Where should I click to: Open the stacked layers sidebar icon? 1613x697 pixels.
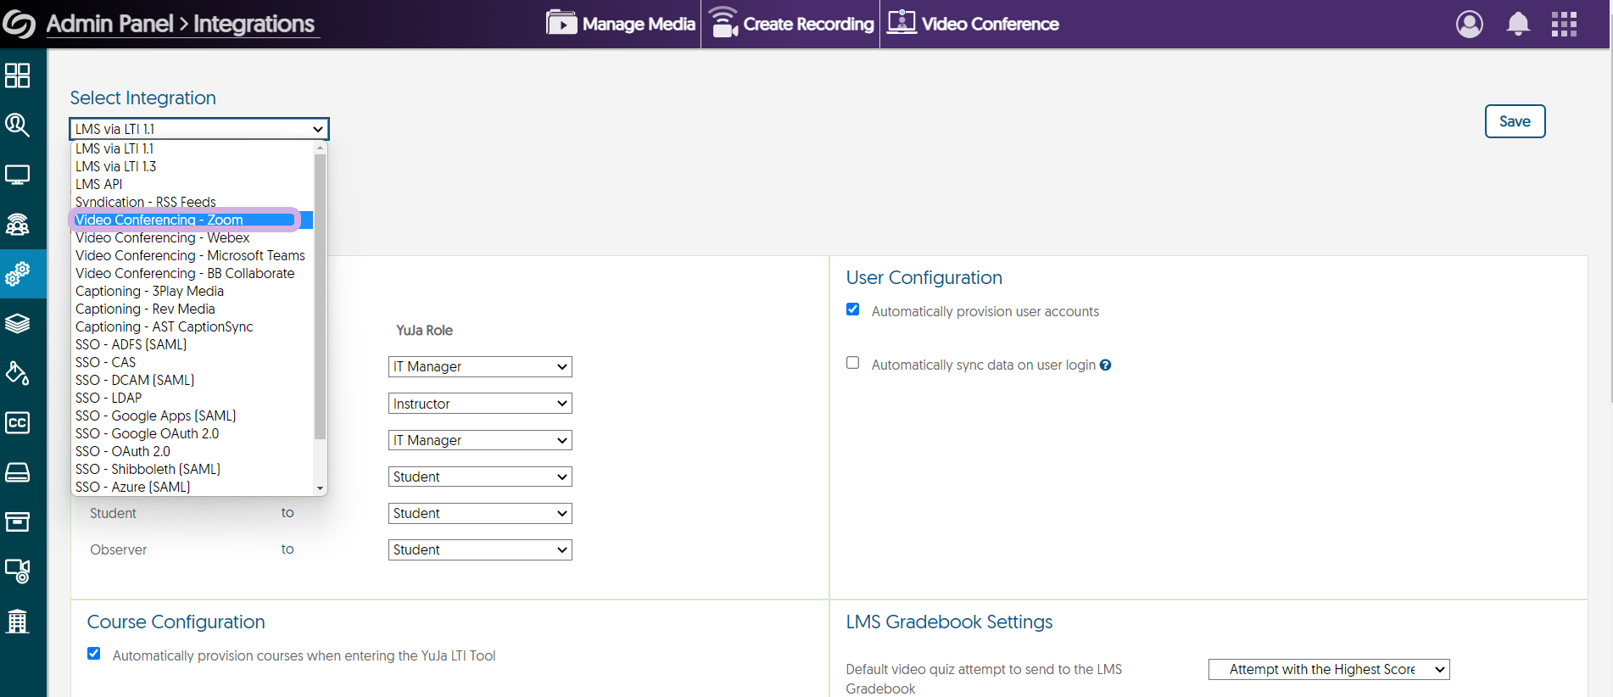pyautogui.click(x=17, y=323)
